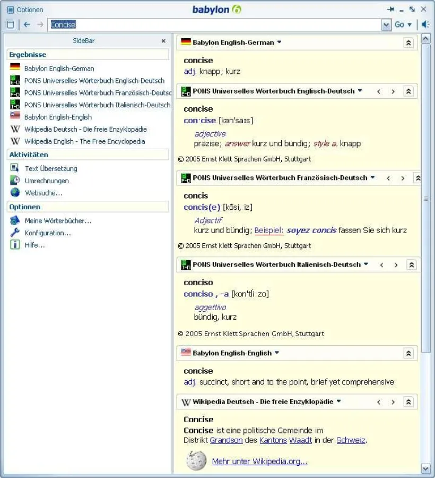Open Text Übersetzung activity

pos(50,168)
